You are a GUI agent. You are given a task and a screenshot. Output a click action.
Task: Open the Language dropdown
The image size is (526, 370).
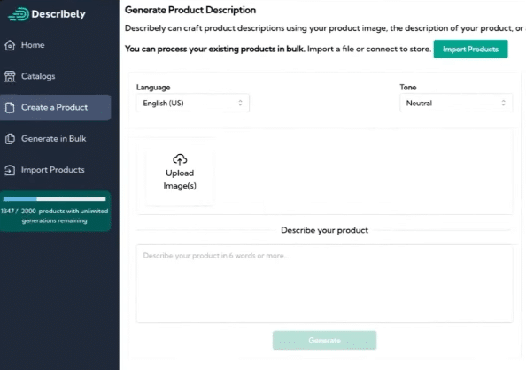(192, 103)
